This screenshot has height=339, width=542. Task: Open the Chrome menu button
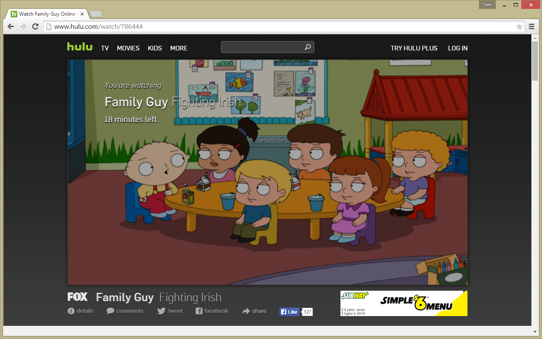pos(532,26)
